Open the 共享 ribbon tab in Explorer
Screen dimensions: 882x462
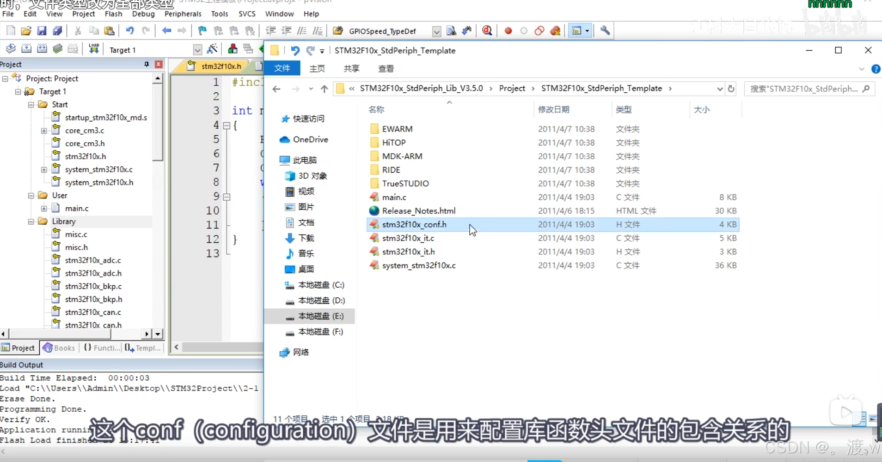pos(351,68)
